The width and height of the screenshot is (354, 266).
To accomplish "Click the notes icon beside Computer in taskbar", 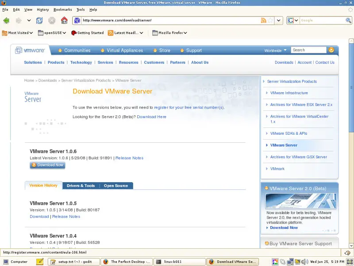I will [40, 262].
